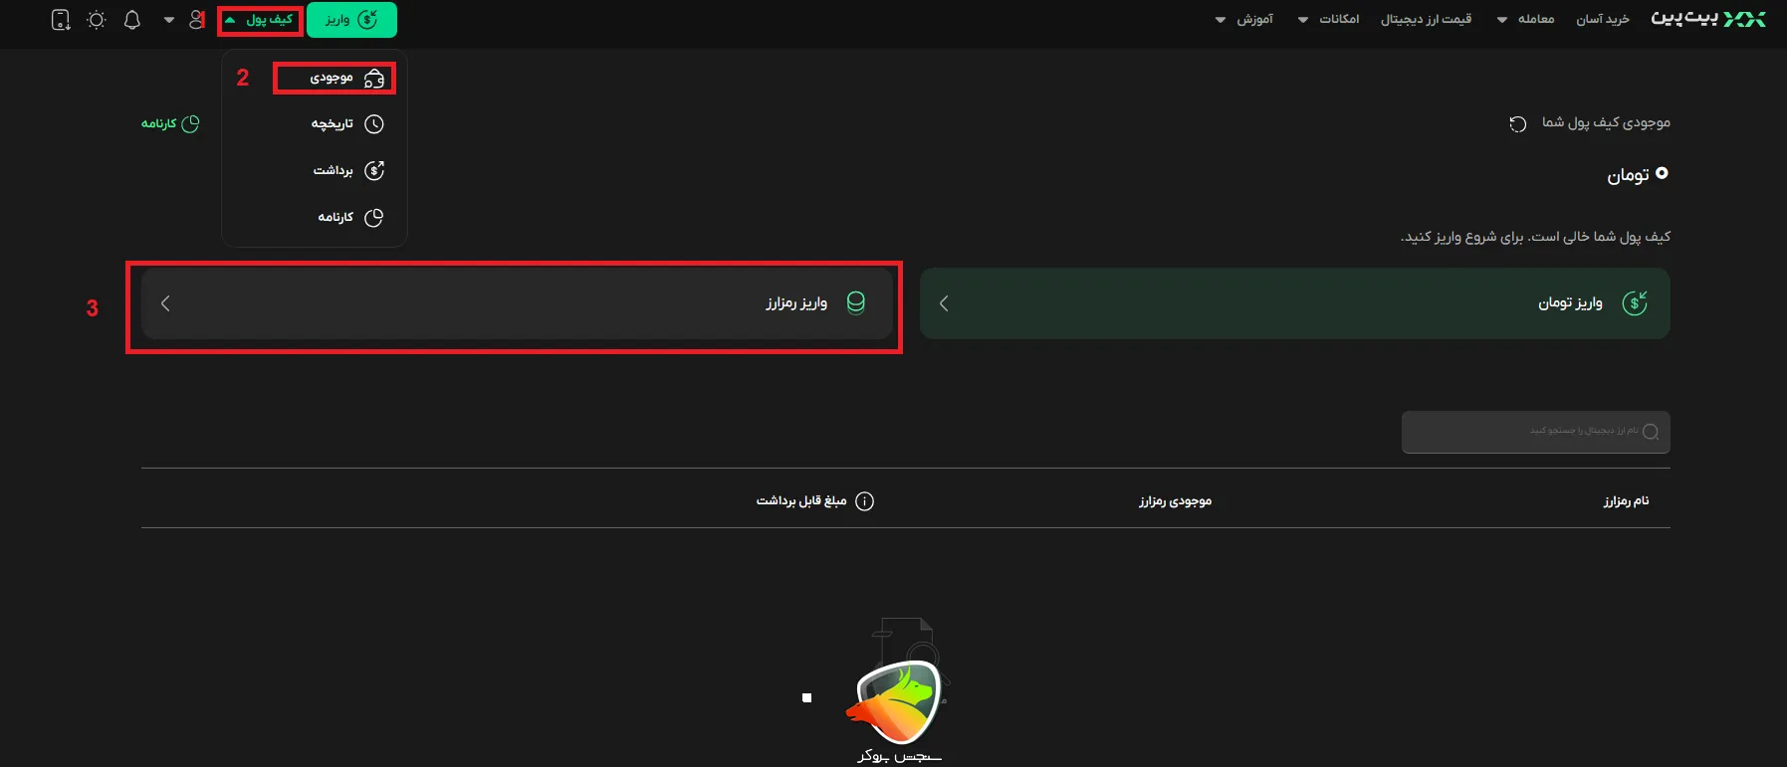Click the موجودی کیف پول شما heading
The width and height of the screenshot is (1787, 767).
coord(1606,122)
